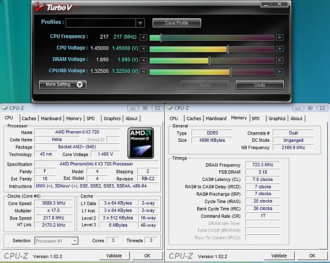The height and width of the screenshot is (263, 330).
Task: Open the Profiles dropdown arrow
Action: [x=140, y=23]
